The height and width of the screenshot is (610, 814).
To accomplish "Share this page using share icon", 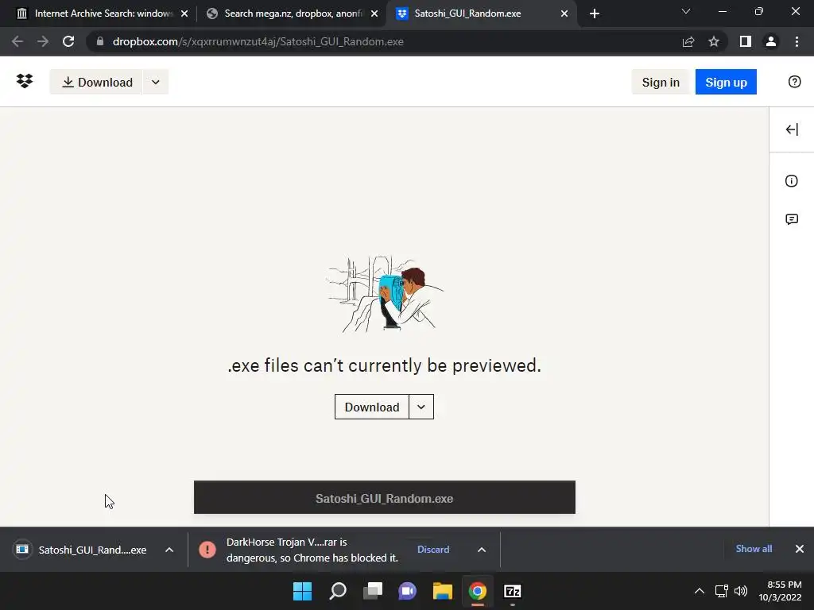I will pos(688,41).
